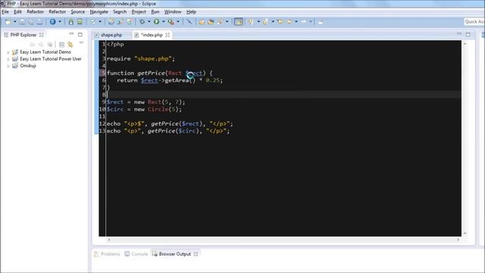Click the New file toolbar icon
This screenshot has height=273, width=485.
[8, 22]
